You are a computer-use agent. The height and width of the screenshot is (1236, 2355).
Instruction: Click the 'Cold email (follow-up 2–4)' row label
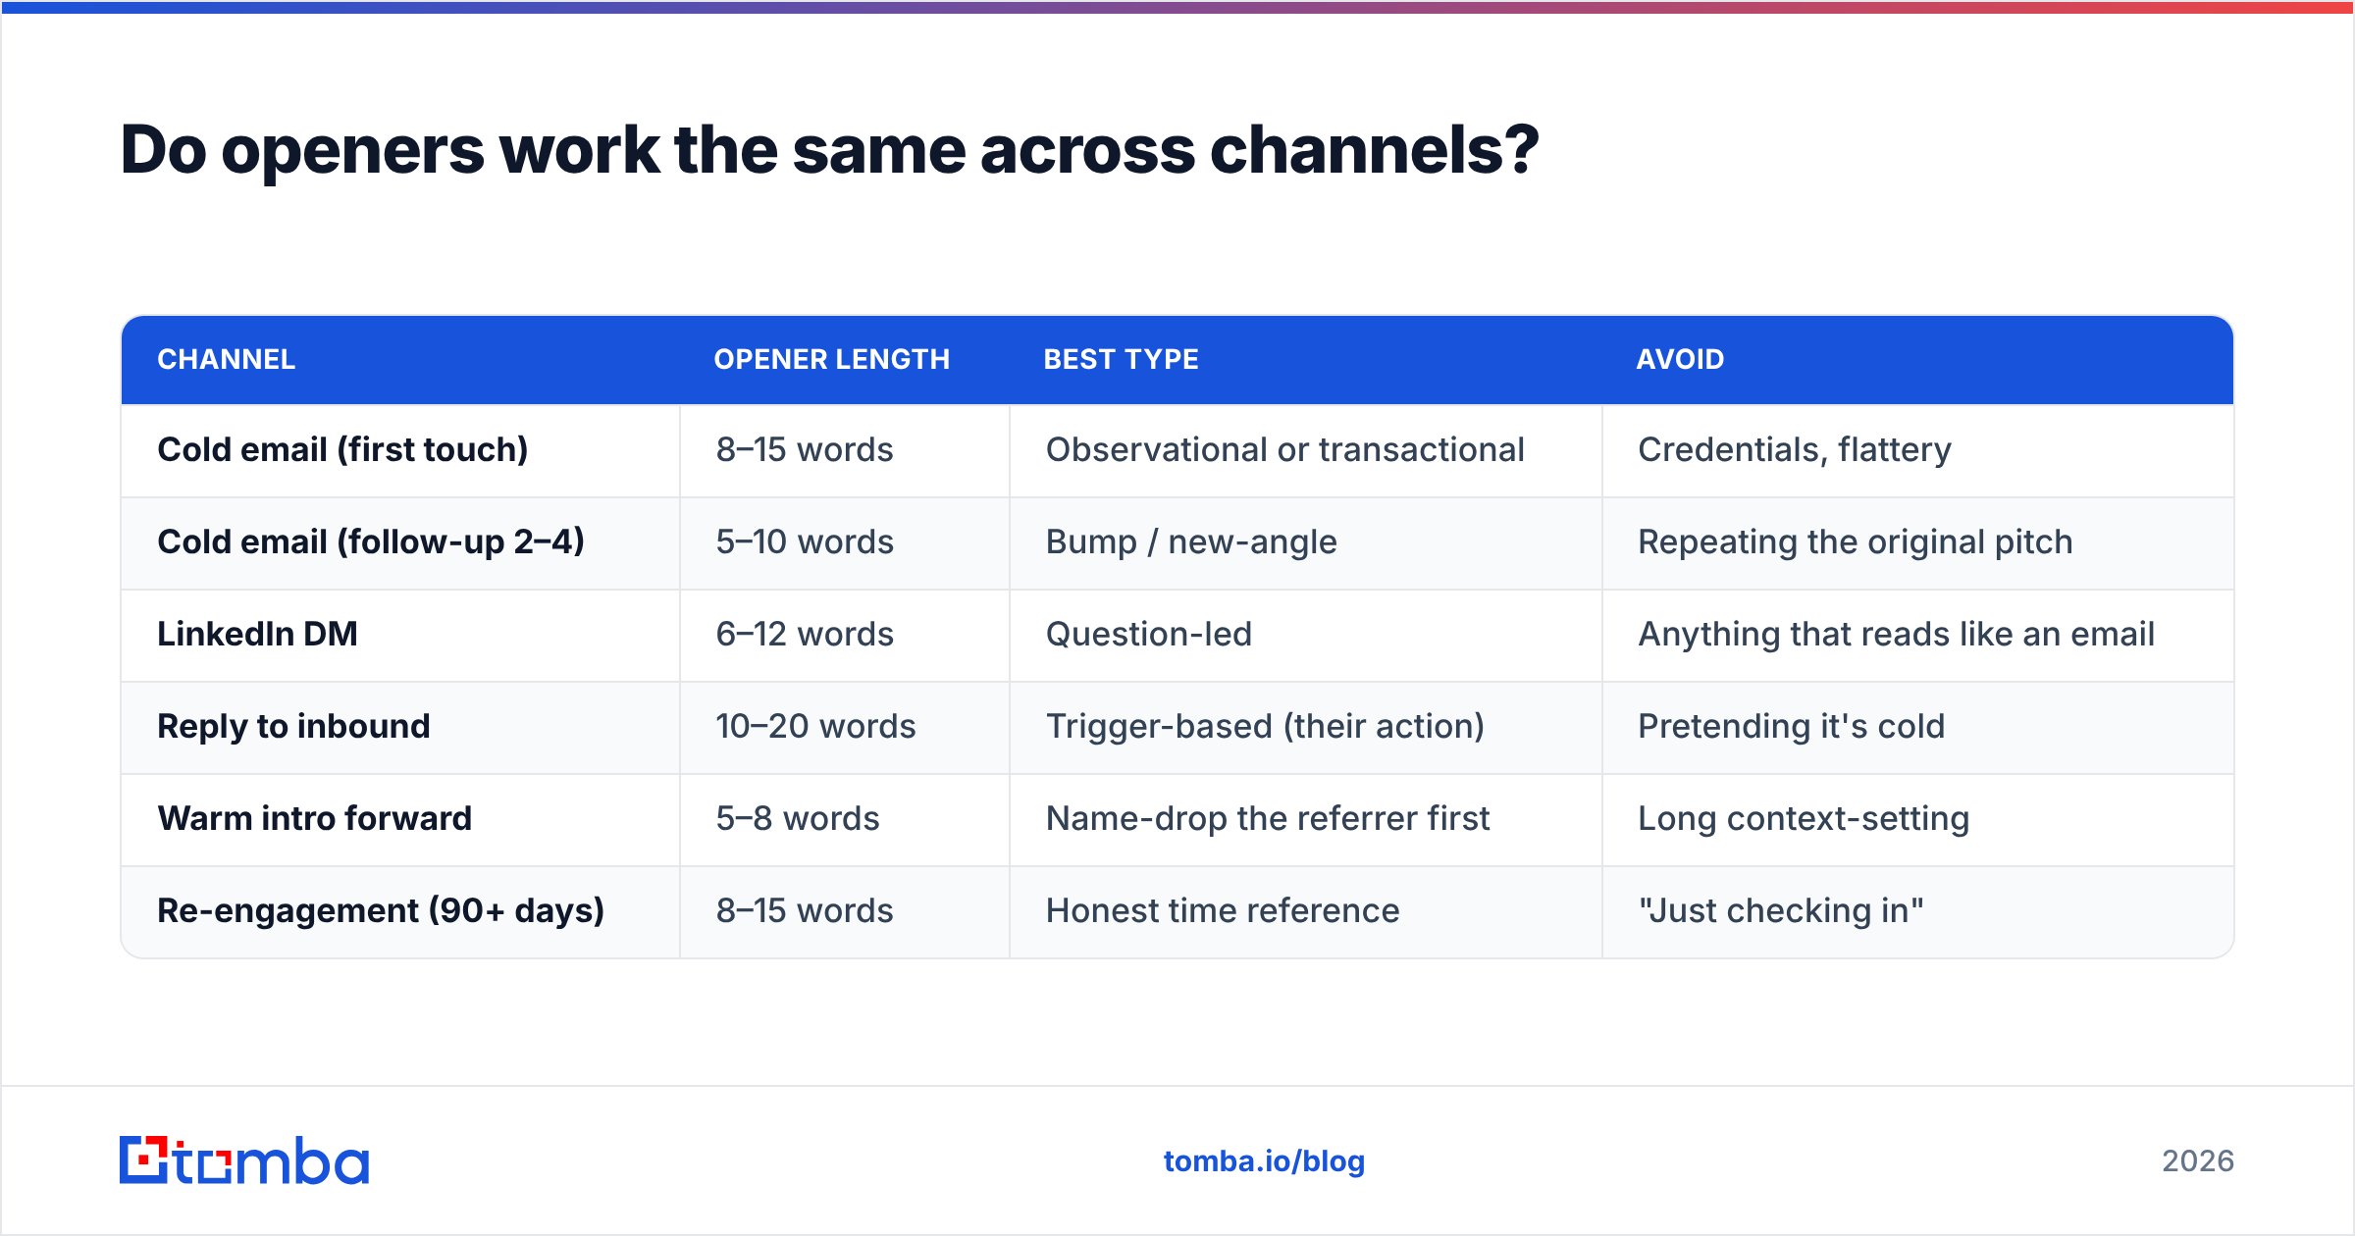click(371, 541)
